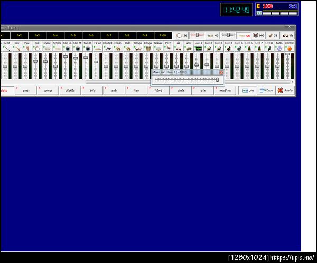Switch to the Fx7 tab

[109, 35]
